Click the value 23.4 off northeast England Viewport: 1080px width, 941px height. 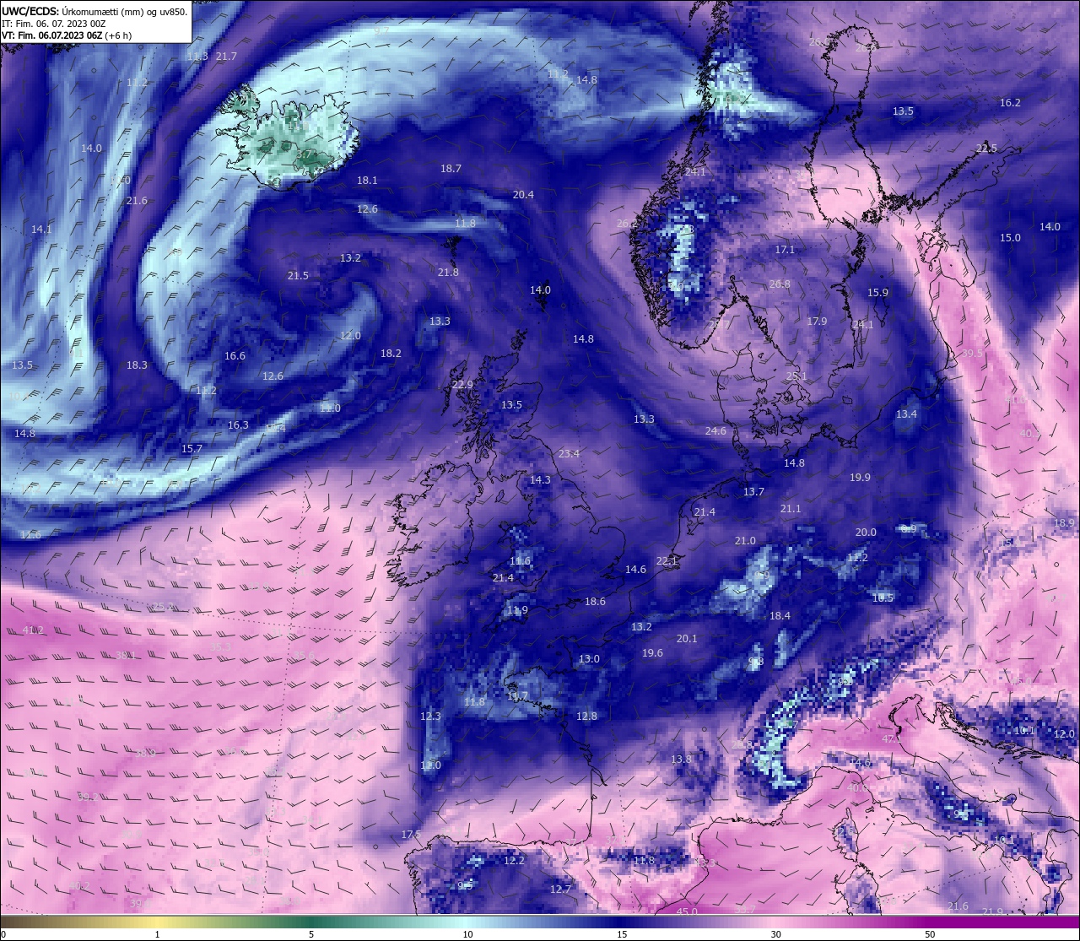click(569, 454)
